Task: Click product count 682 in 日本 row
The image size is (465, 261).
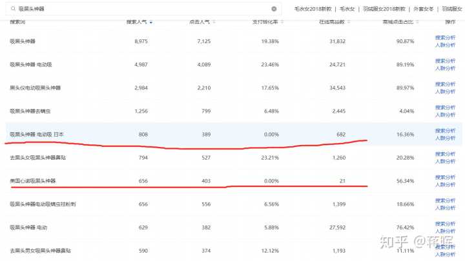Action: pyautogui.click(x=341, y=134)
